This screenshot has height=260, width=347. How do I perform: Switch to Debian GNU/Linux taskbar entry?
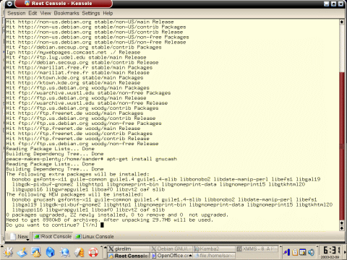171,248
